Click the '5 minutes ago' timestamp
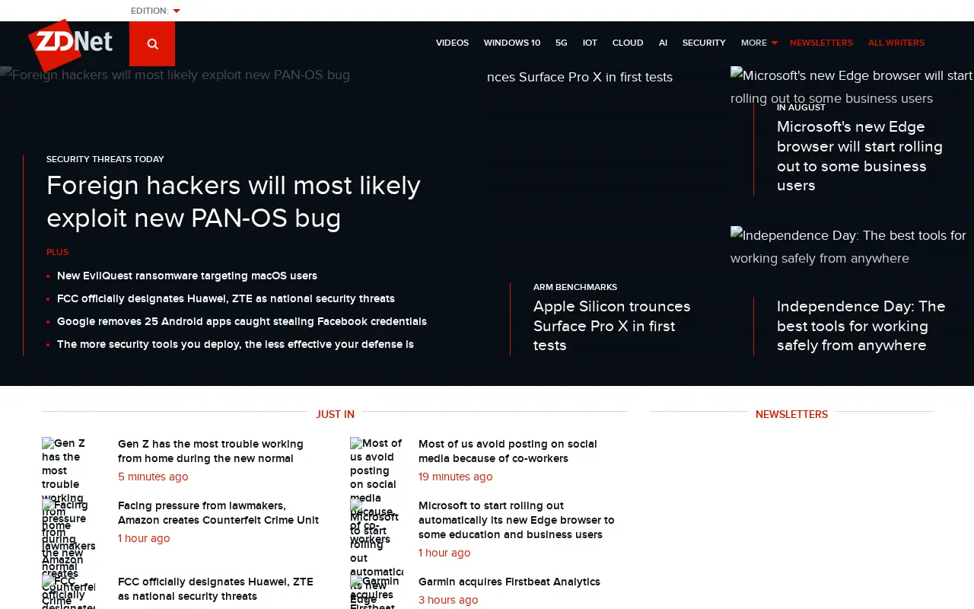The image size is (974, 609). pos(153,477)
